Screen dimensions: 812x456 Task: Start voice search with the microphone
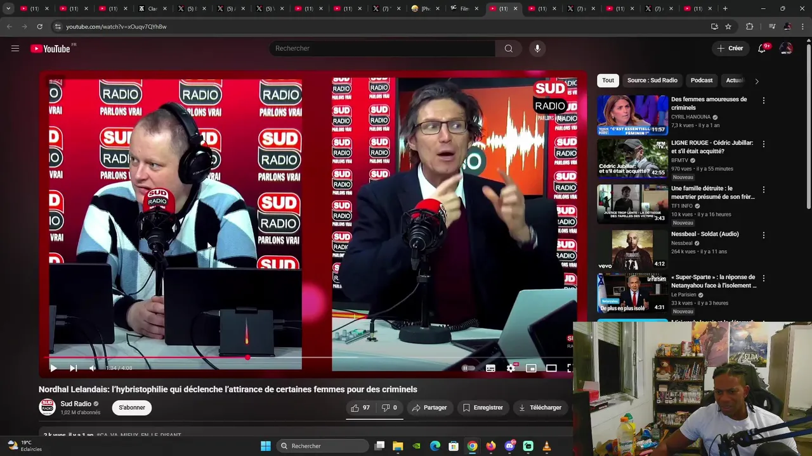coord(537,48)
